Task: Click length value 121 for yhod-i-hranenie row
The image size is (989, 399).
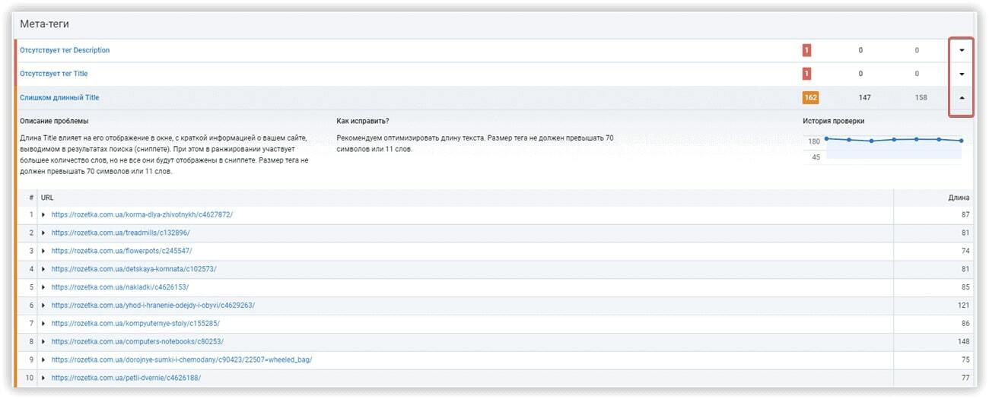Action: [964, 306]
